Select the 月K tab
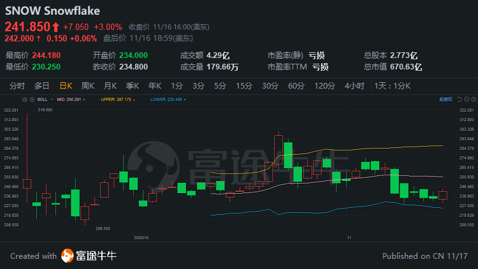478x269 pixels. (110, 86)
